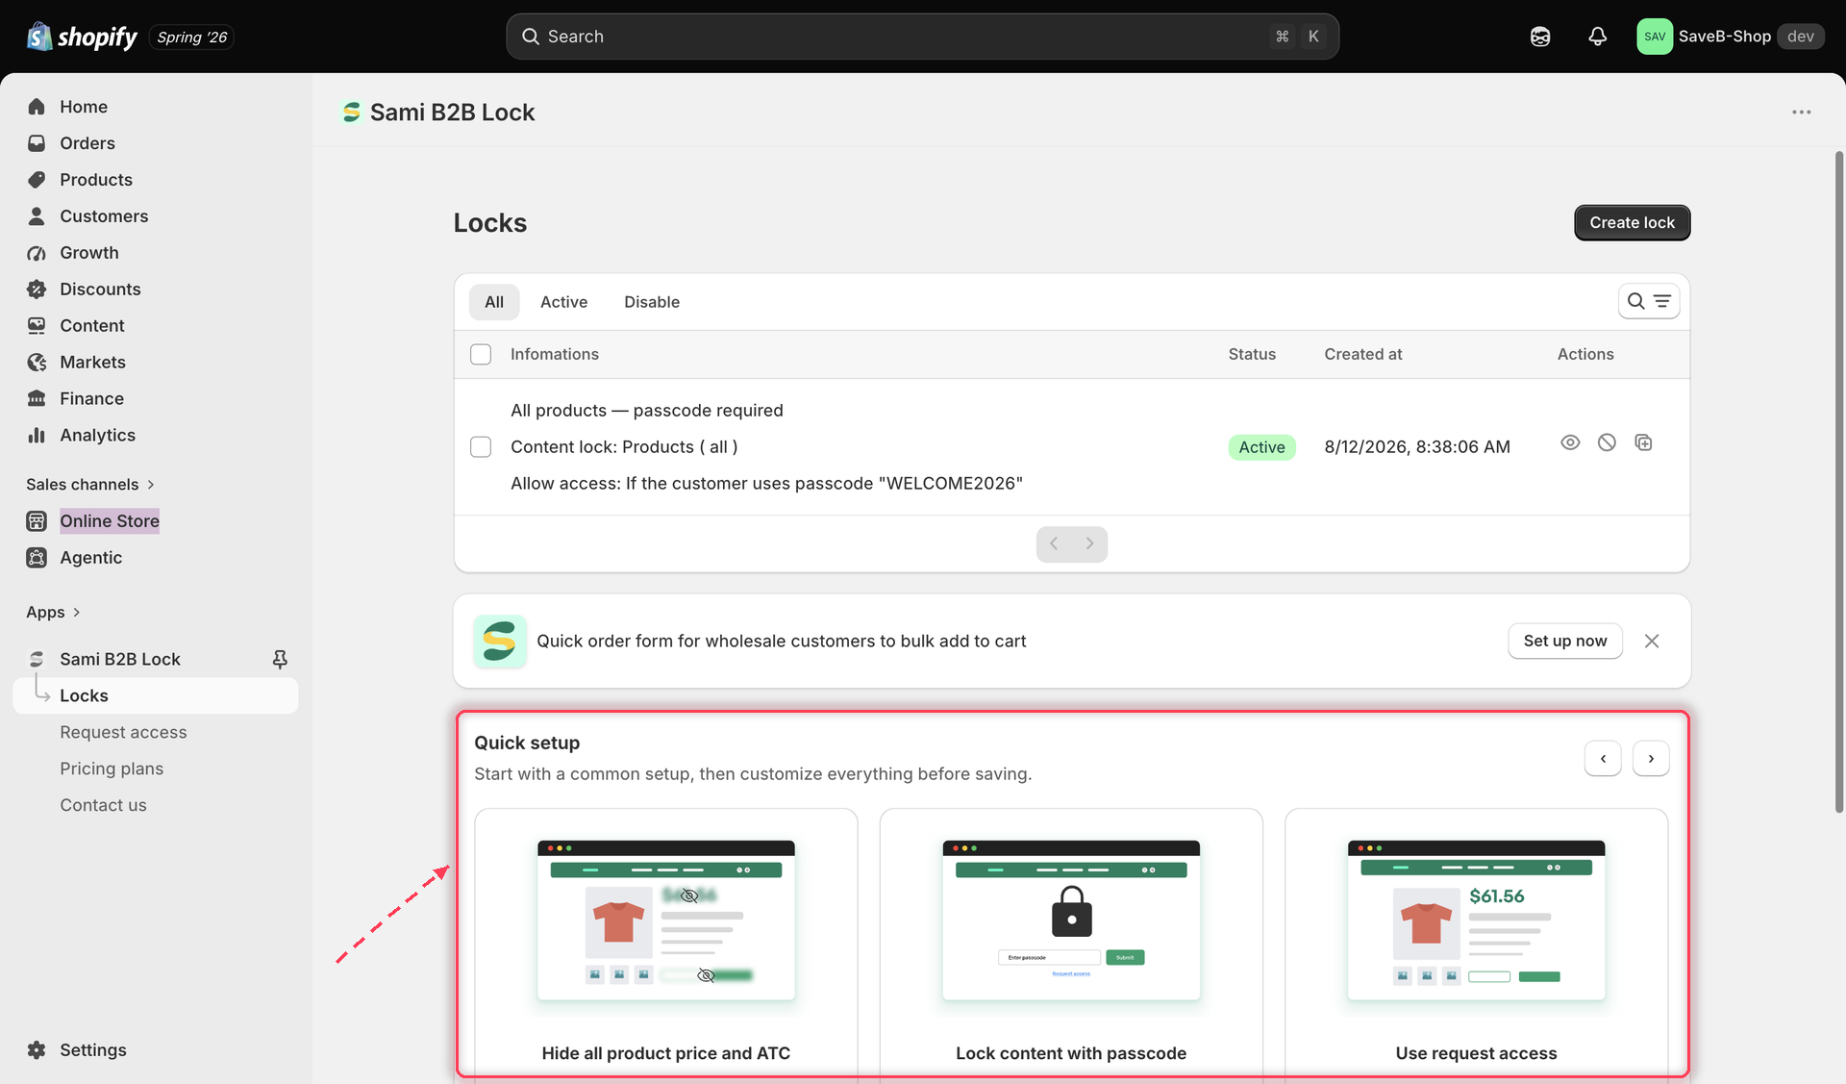
Task: Expand Sales channels section
Action: (x=90, y=484)
